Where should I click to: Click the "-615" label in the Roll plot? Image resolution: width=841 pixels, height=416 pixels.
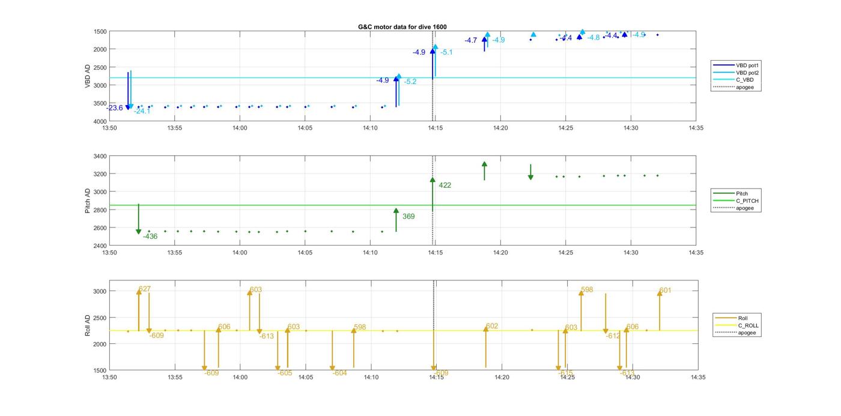565,373
